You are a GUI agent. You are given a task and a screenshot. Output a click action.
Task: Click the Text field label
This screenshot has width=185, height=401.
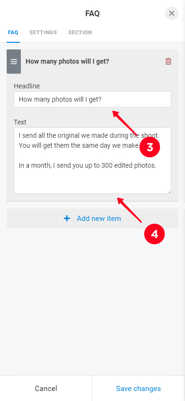point(20,122)
